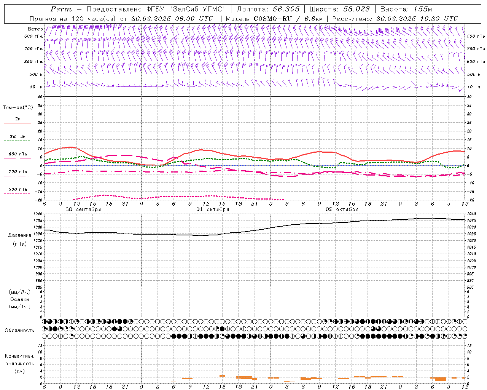Click the dashed line sample under Td 2м legend
The height and width of the screenshot is (390, 487).
[x=17, y=141]
